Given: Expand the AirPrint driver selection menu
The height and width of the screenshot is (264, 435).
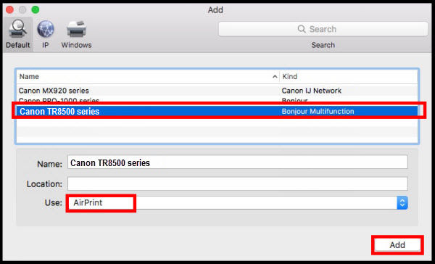Looking at the screenshot, I should pyautogui.click(x=238, y=202).
